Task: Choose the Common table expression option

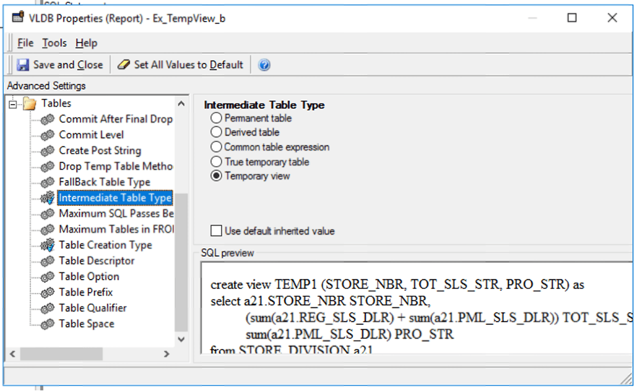Action: click(216, 147)
